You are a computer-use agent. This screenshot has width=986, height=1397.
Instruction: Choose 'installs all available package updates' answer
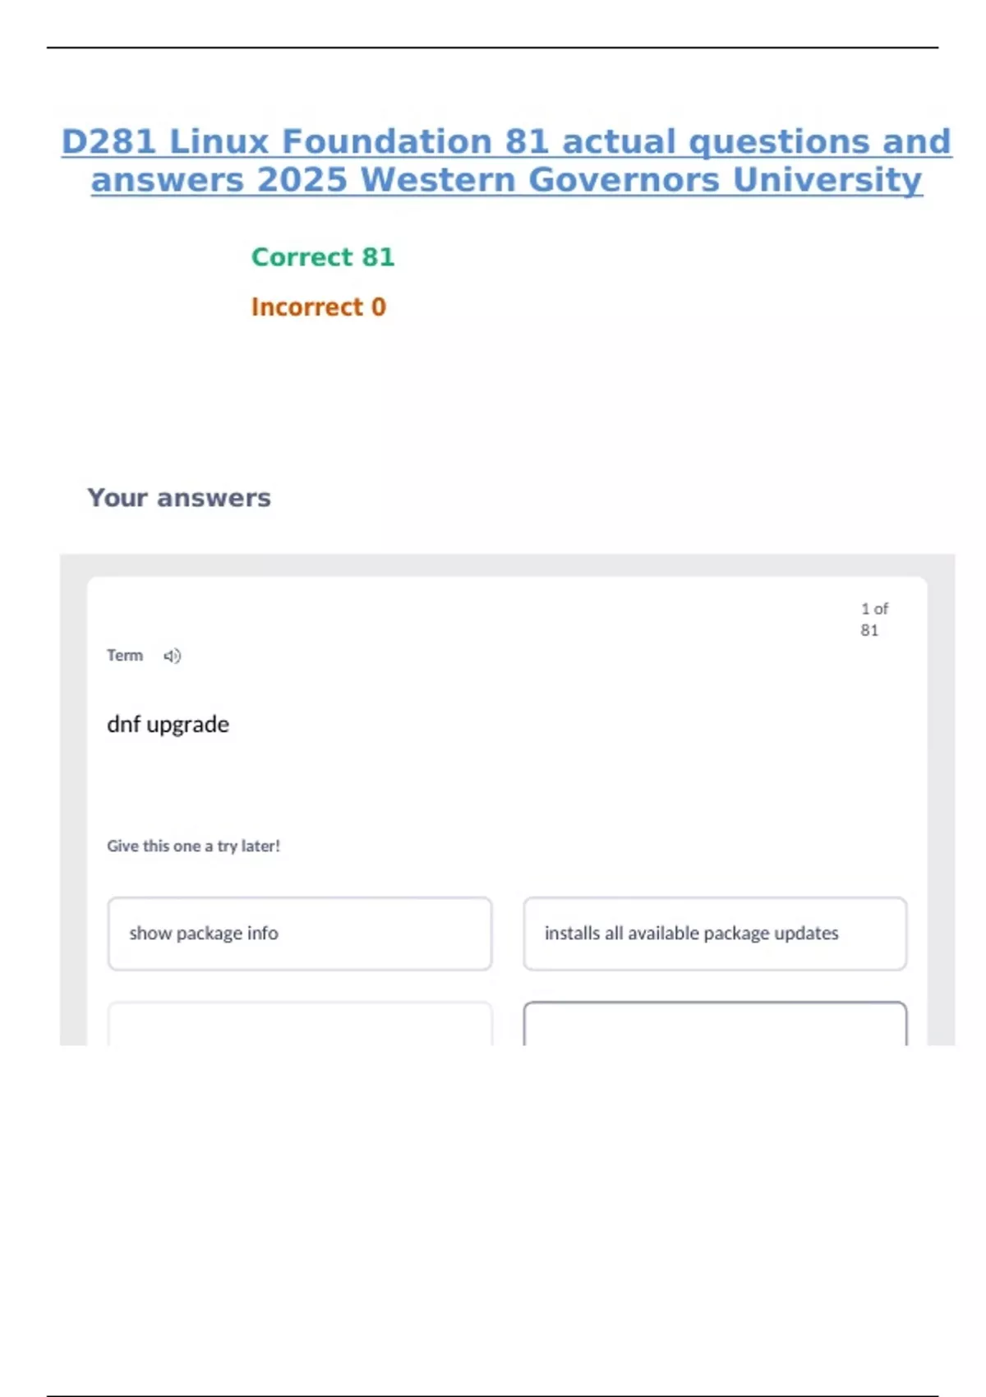[715, 934]
